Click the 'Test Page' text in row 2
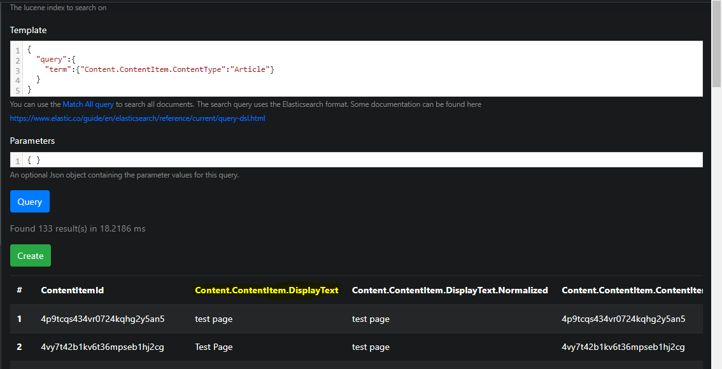Screen dimensions: 722x369 pyautogui.click(x=213, y=347)
